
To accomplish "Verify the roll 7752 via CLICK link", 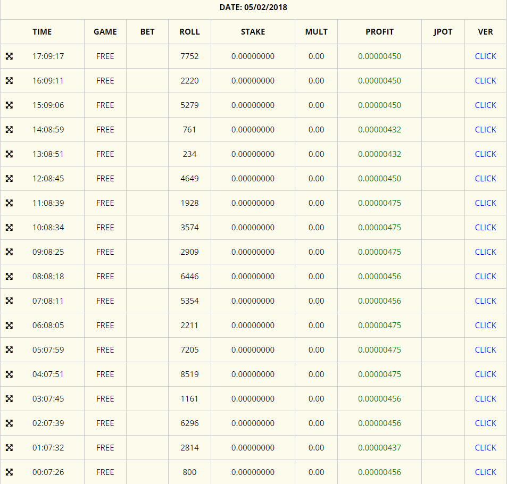I will tap(485, 56).
